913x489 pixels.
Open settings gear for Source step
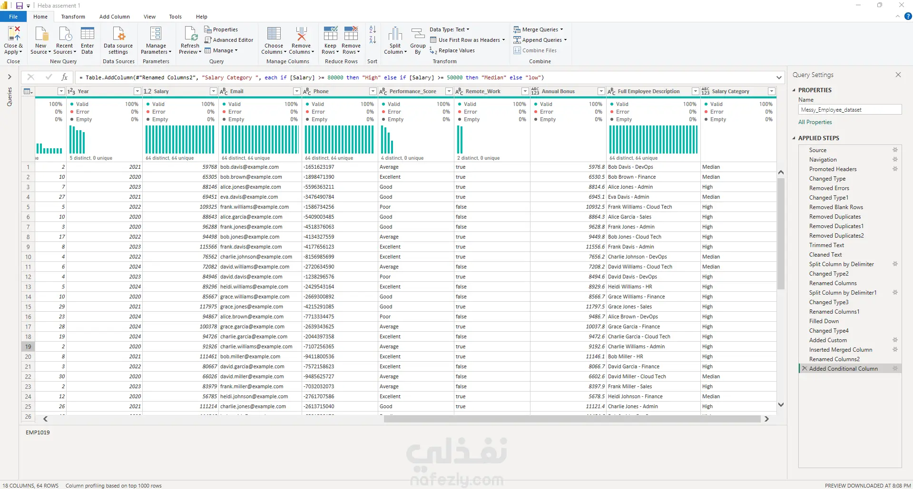click(895, 150)
